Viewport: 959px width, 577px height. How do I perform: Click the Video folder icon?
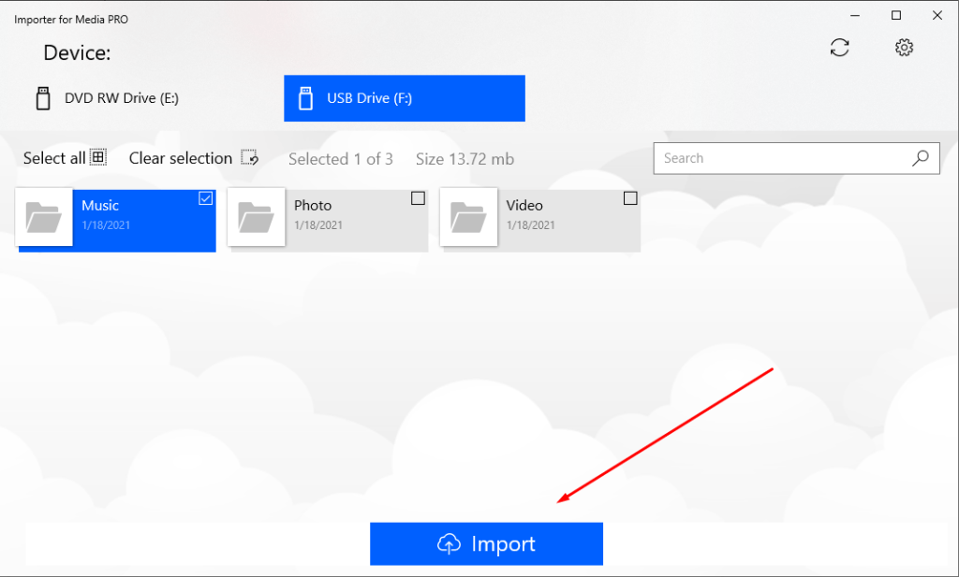tap(468, 218)
